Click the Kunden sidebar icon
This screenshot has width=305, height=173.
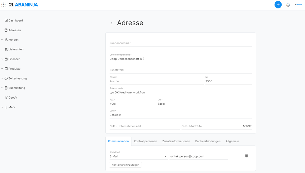[6, 40]
